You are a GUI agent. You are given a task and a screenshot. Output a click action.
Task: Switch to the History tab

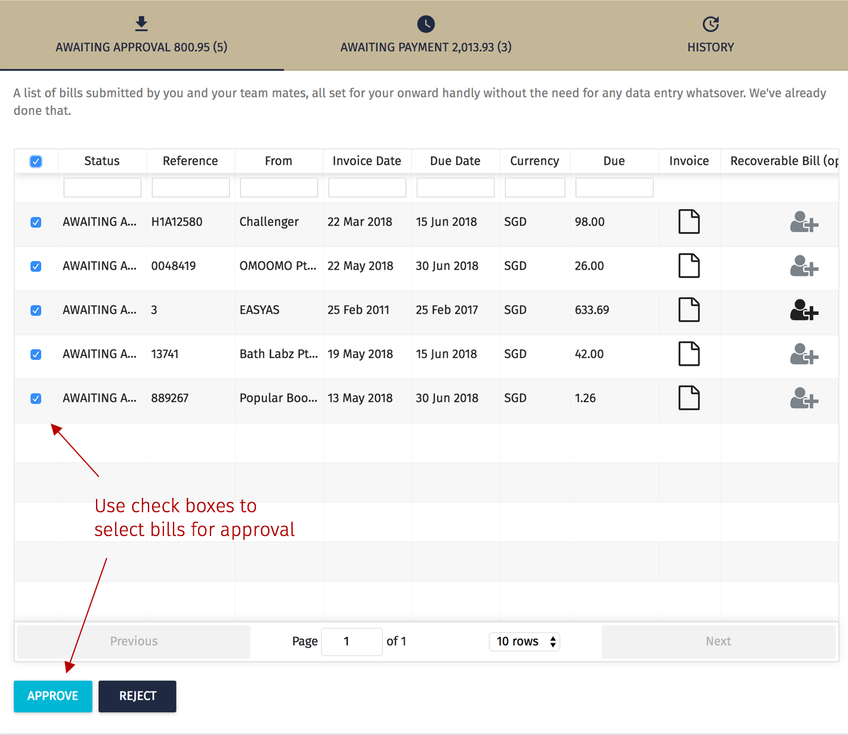pos(710,36)
